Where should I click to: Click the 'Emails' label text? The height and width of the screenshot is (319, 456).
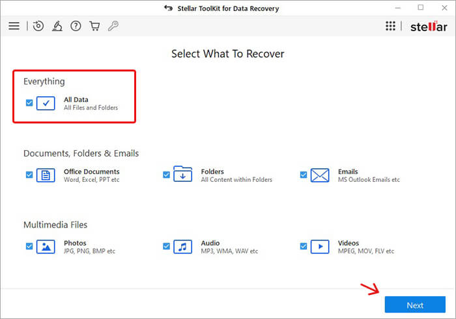coord(348,172)
